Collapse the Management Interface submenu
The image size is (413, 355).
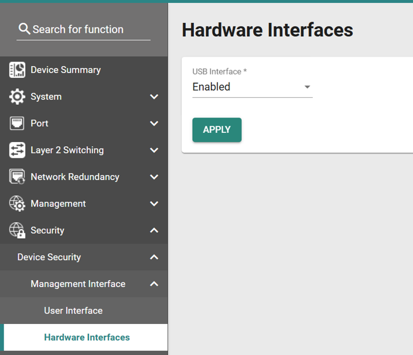click(154, 284)
